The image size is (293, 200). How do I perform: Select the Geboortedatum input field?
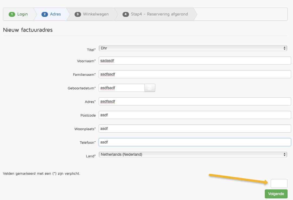[122, 88]
